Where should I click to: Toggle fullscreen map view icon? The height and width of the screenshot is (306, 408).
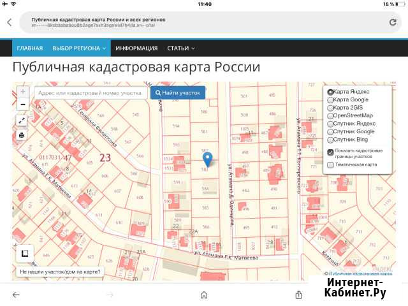tap(22, 120)
